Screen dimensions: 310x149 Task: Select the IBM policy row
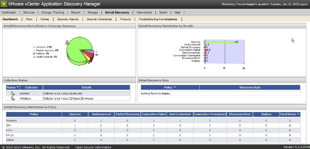click(x=153, y=125)
